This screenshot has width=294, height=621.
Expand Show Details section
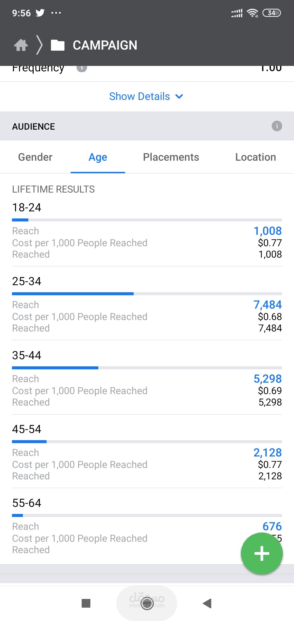(146, 96)
